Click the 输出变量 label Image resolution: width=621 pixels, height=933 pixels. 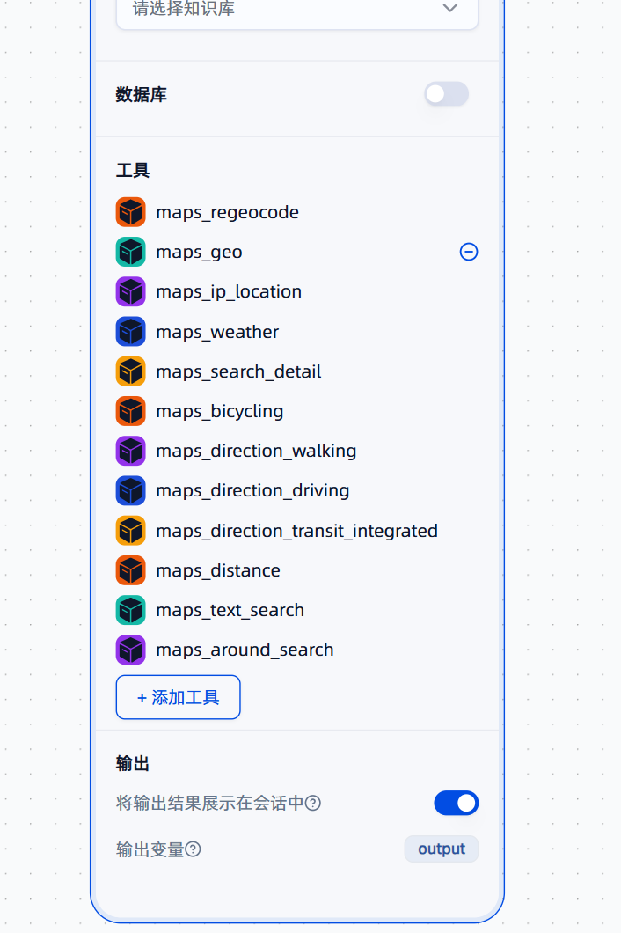tap(150, 849)
